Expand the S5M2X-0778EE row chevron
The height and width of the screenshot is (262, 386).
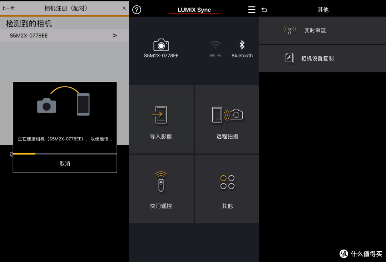(x=114, y=36)
